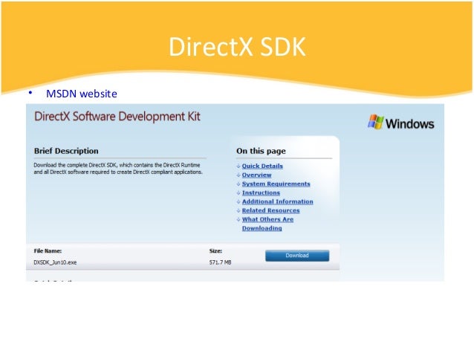Click the blue Download button

[x=297, y=256]
